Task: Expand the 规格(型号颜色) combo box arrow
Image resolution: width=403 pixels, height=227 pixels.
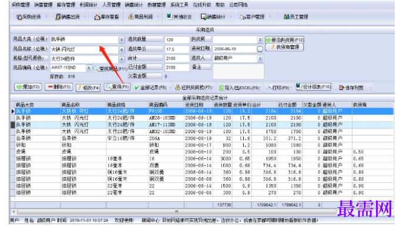Action: point(122,59)
